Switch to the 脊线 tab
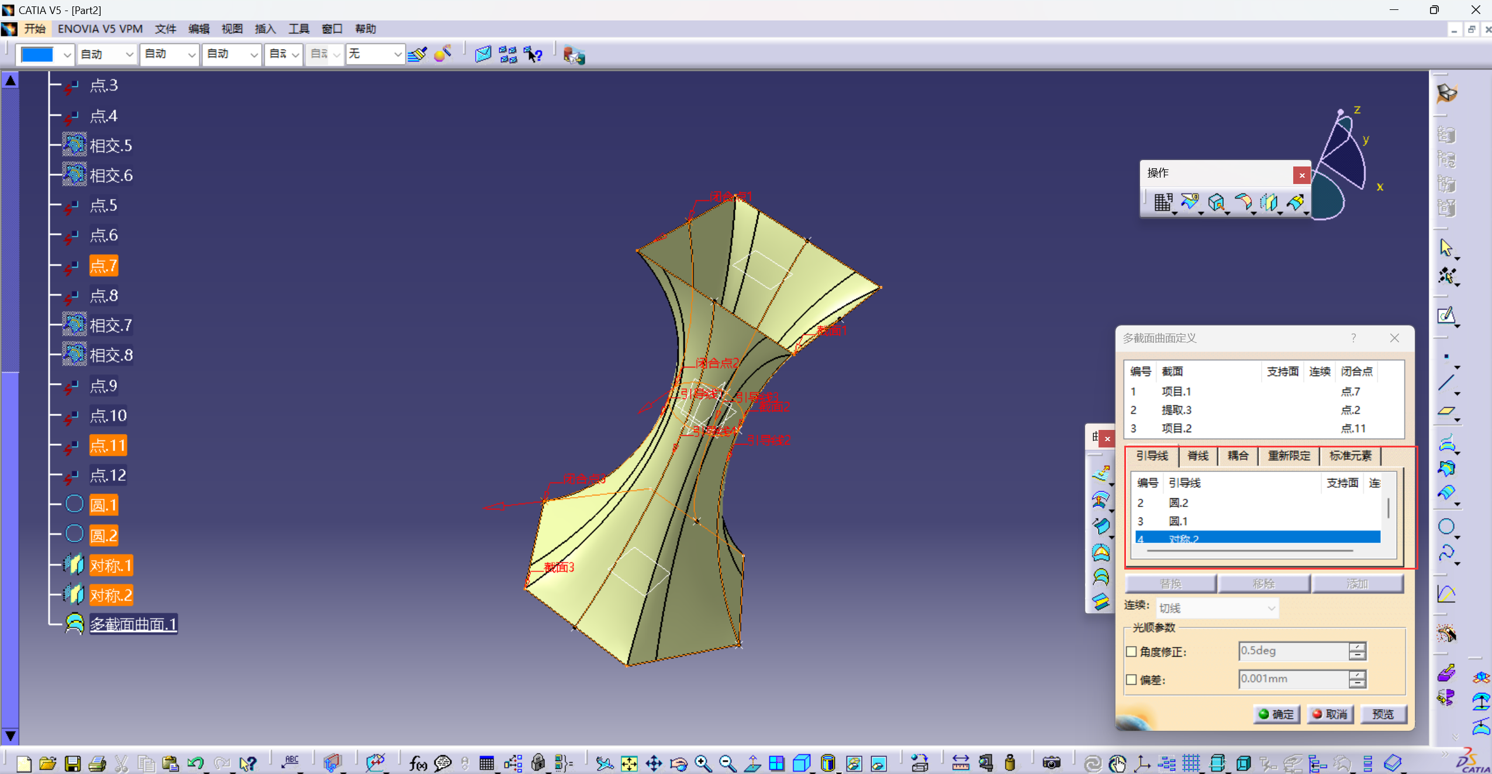 pos(1197,456)
